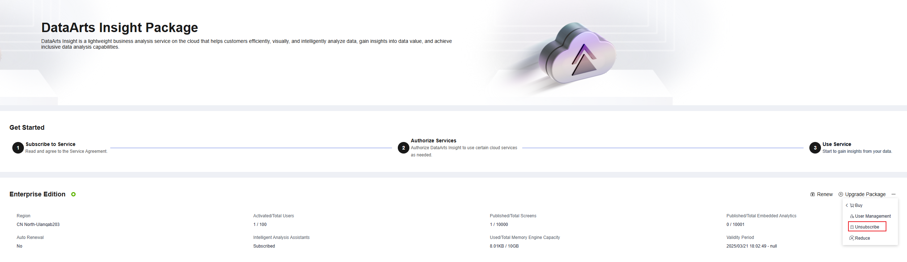Image resolution: width=907 pixels, height=262 pixels.
Task: Click the Published/Total Embedded Analytics label
Action: coord(761,216)
